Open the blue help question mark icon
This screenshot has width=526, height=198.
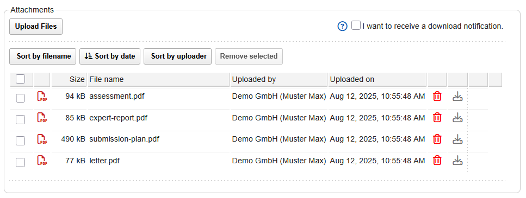pyautogui.click(x=342, y=26)
